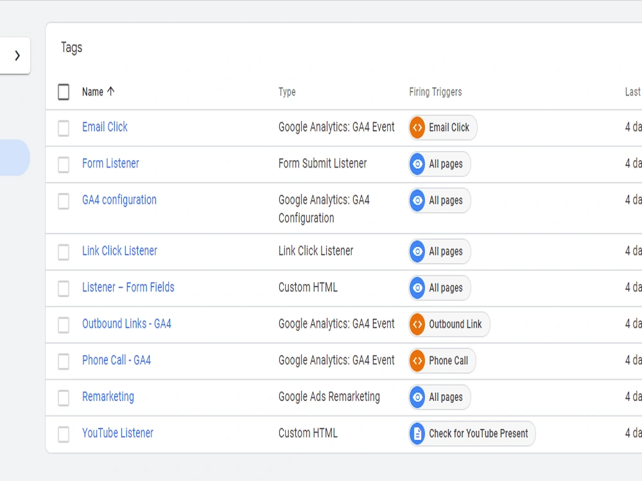The width and height of the screenshot is (642, 481).
Task: Click Form Submit Listener type text
Action: (322, 164)
